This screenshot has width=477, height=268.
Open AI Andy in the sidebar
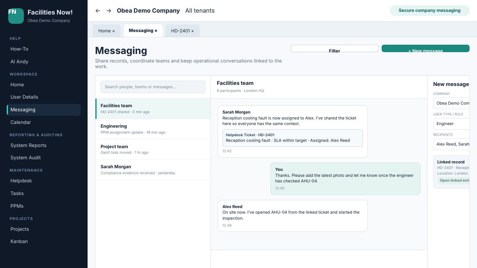(44, 61)
